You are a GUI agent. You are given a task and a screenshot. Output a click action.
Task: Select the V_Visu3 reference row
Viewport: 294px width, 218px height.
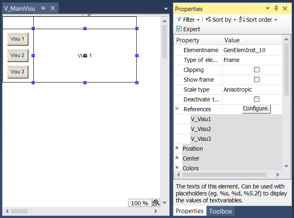tap(236, 139)
